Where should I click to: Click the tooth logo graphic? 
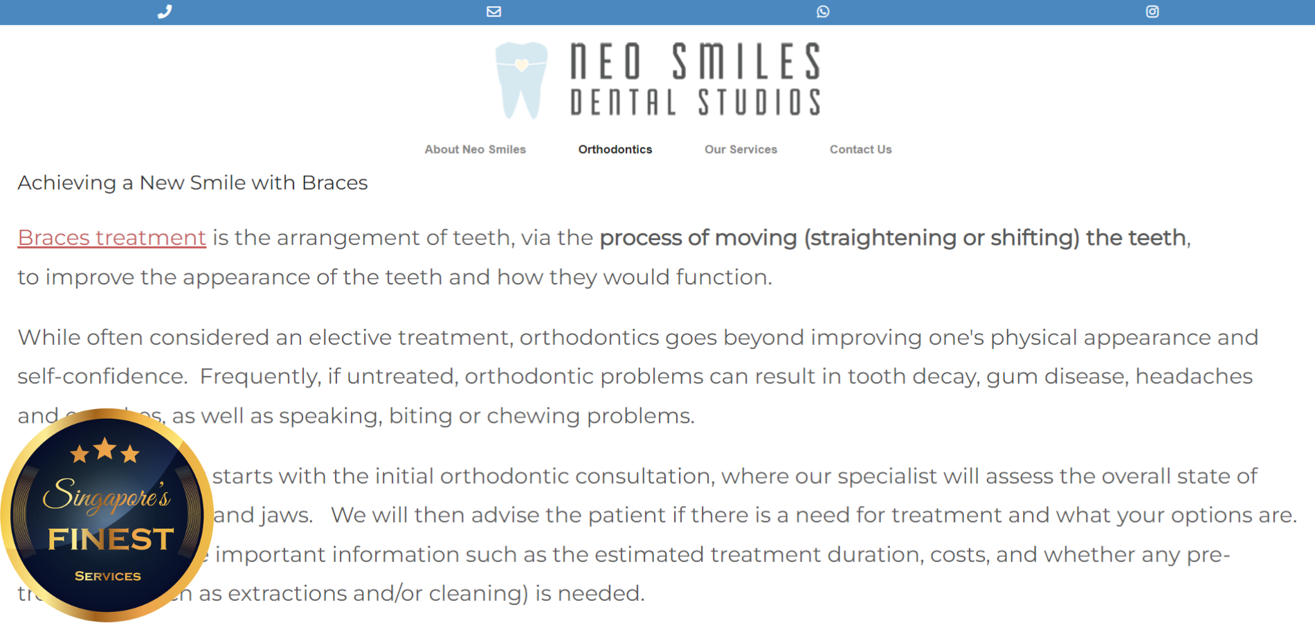coord(521,79)
